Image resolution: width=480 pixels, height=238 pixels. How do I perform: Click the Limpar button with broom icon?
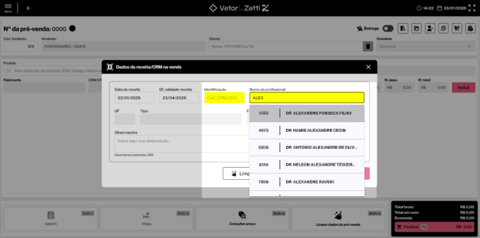[236, 173]
